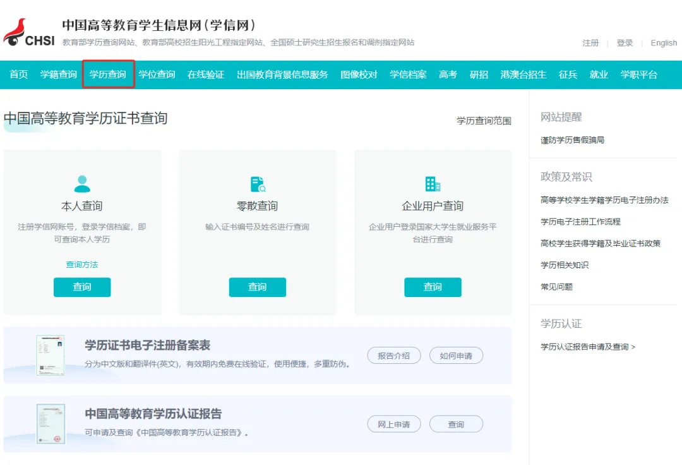Click the 本人查询 person icon

tap(82, 184)
